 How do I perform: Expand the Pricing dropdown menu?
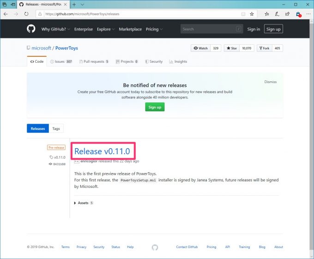154,29
